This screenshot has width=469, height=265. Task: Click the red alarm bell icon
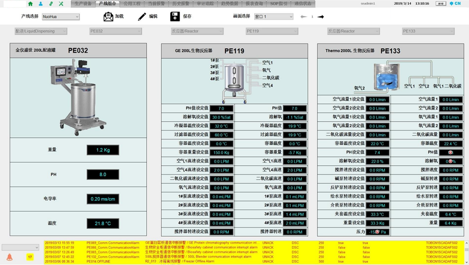(x=9, y=257)
